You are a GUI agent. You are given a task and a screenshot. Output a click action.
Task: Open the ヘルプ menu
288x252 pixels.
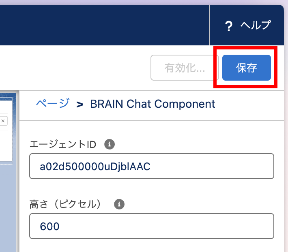[255, 25]
